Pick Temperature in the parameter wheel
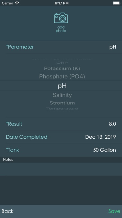122x218 pixels. (62, 109)
